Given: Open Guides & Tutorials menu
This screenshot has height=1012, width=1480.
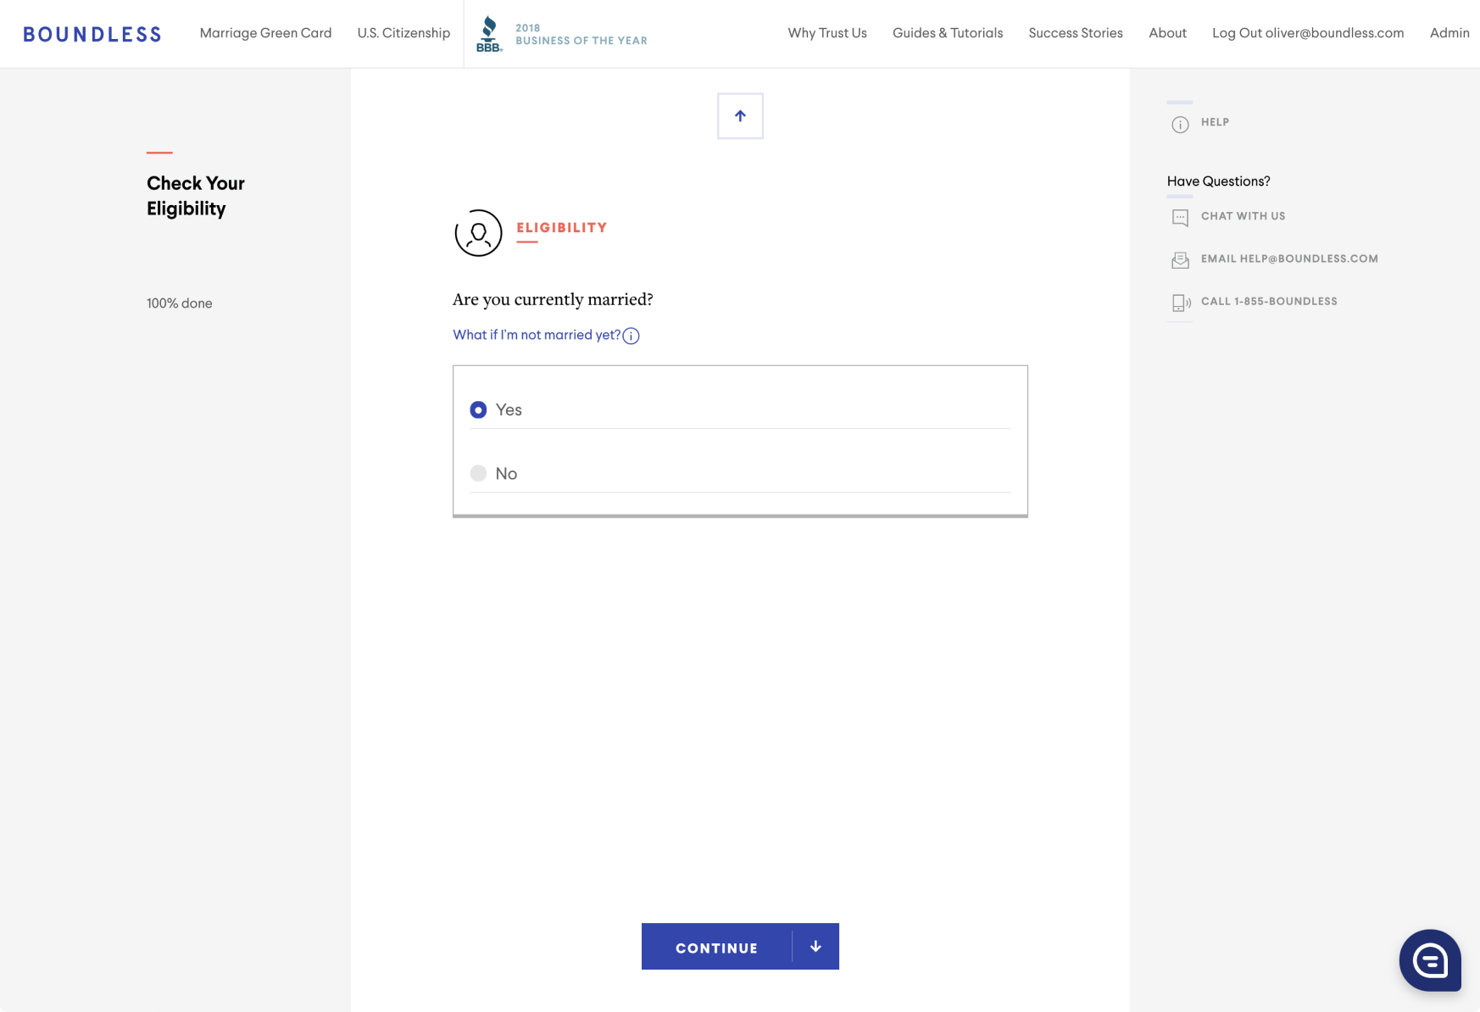Looking at the screenshot, I should pyautogui.click(x=948, y=33).
